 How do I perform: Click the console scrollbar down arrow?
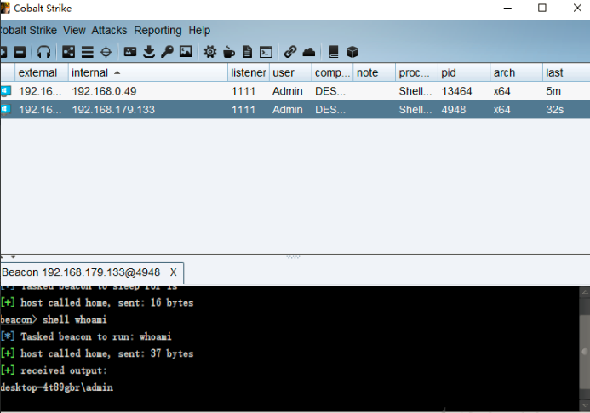point(584,405)
